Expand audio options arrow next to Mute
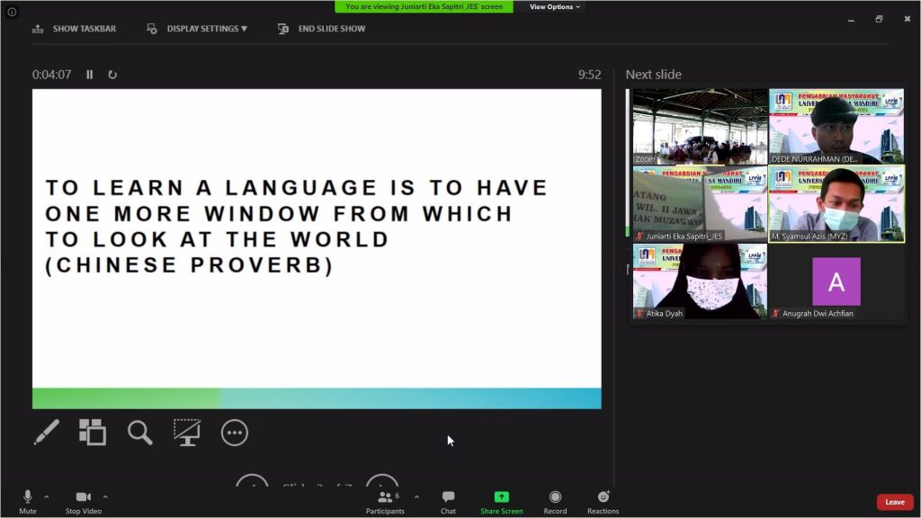This screenshot has width=921, height=518. pos(47,496)
